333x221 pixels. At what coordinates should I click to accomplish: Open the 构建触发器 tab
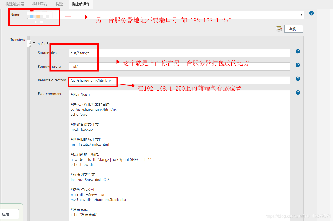15,4
